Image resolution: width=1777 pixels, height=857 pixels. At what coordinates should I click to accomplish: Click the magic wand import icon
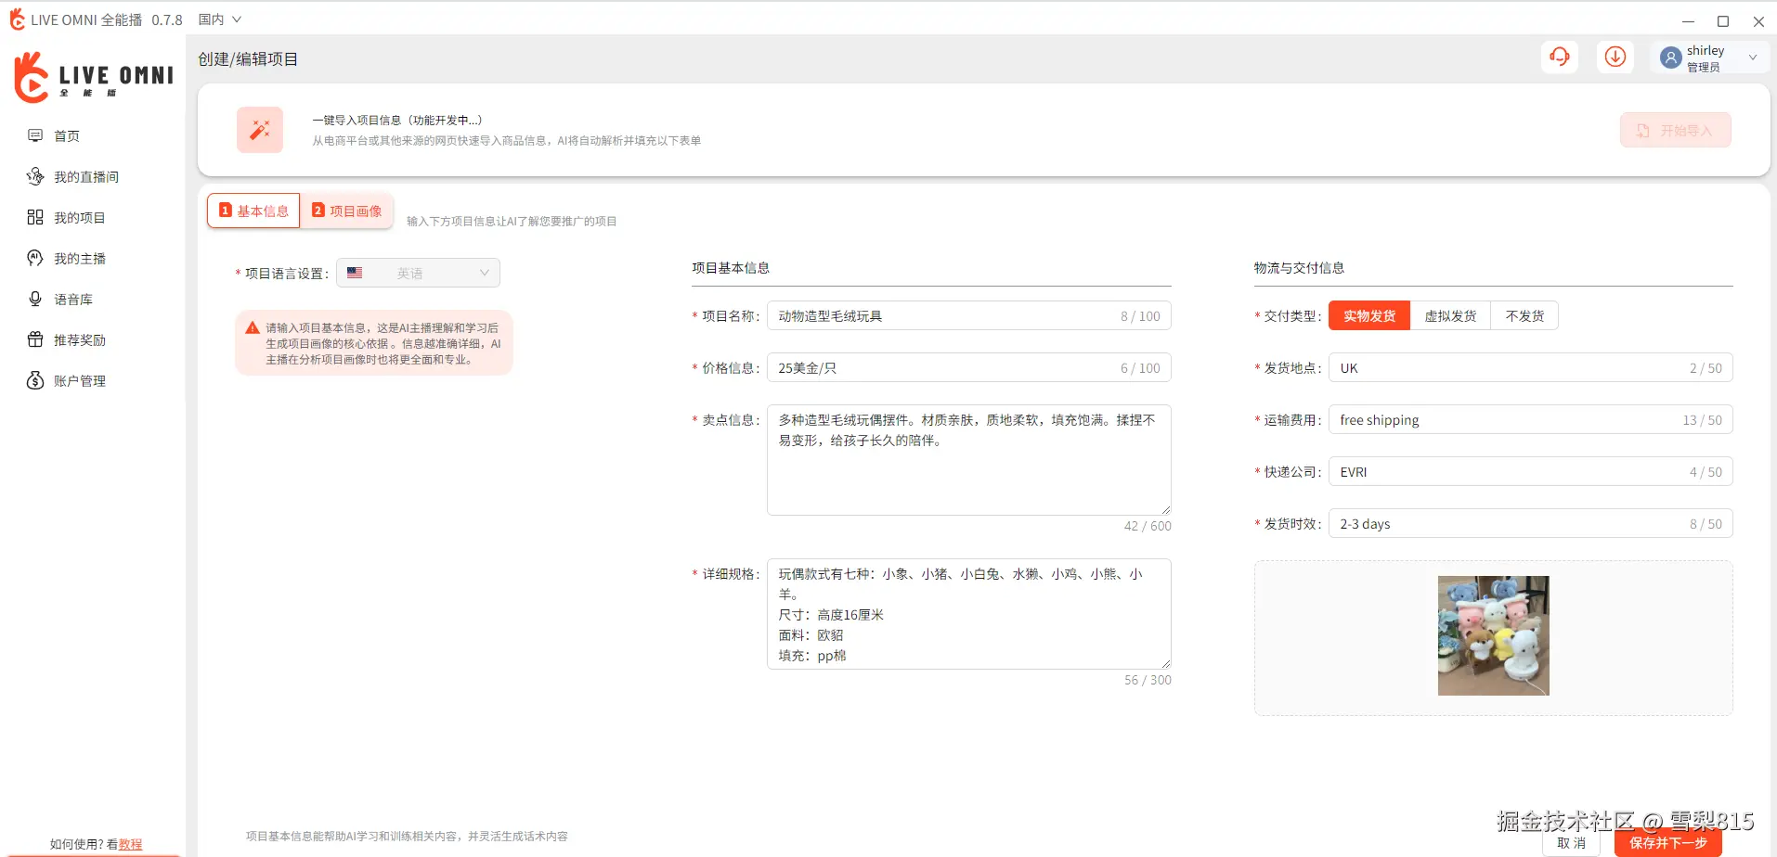[260, 130]
